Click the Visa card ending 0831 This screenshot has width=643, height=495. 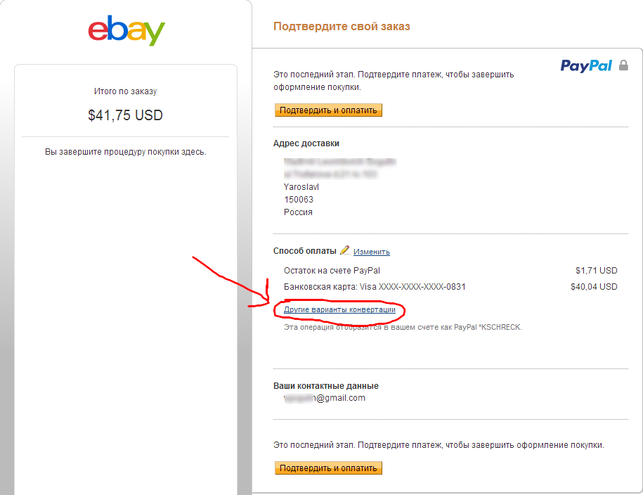[x=375, y=287]
